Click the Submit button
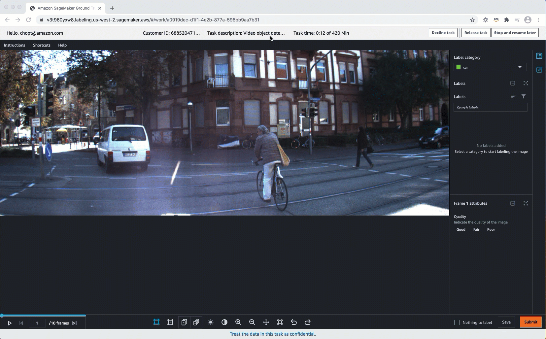This screenshot has height=339, width=546. [530, 322]
